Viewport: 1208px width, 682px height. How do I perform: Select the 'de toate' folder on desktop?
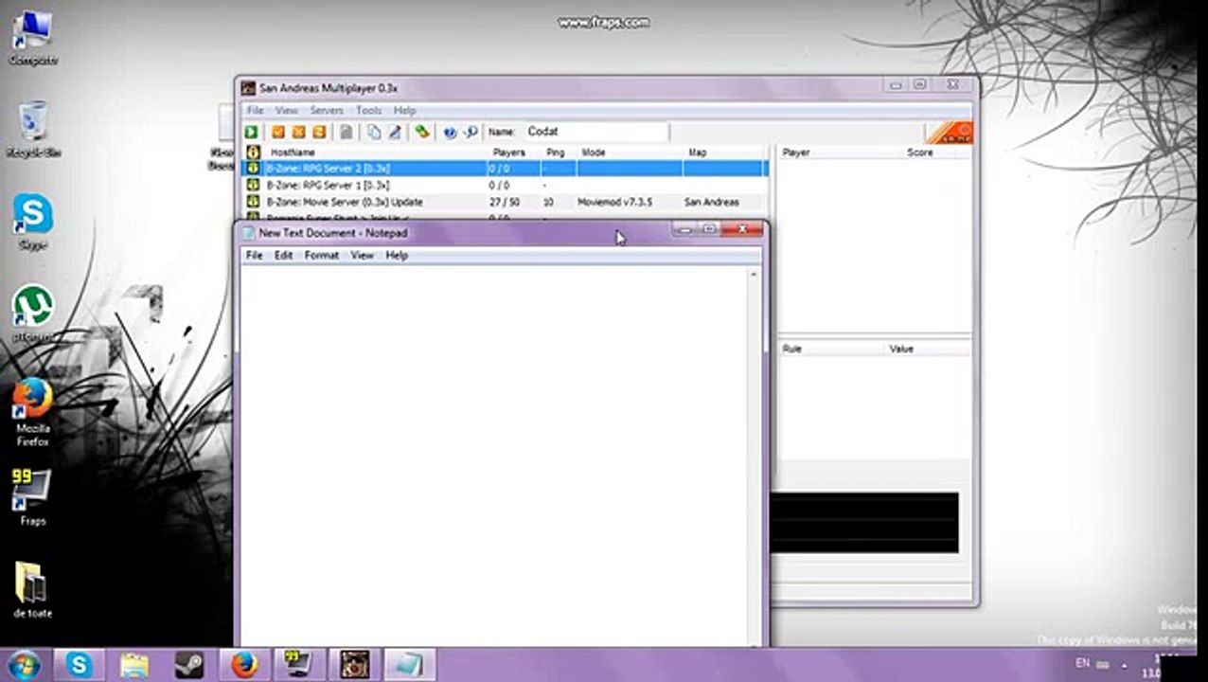33,589
